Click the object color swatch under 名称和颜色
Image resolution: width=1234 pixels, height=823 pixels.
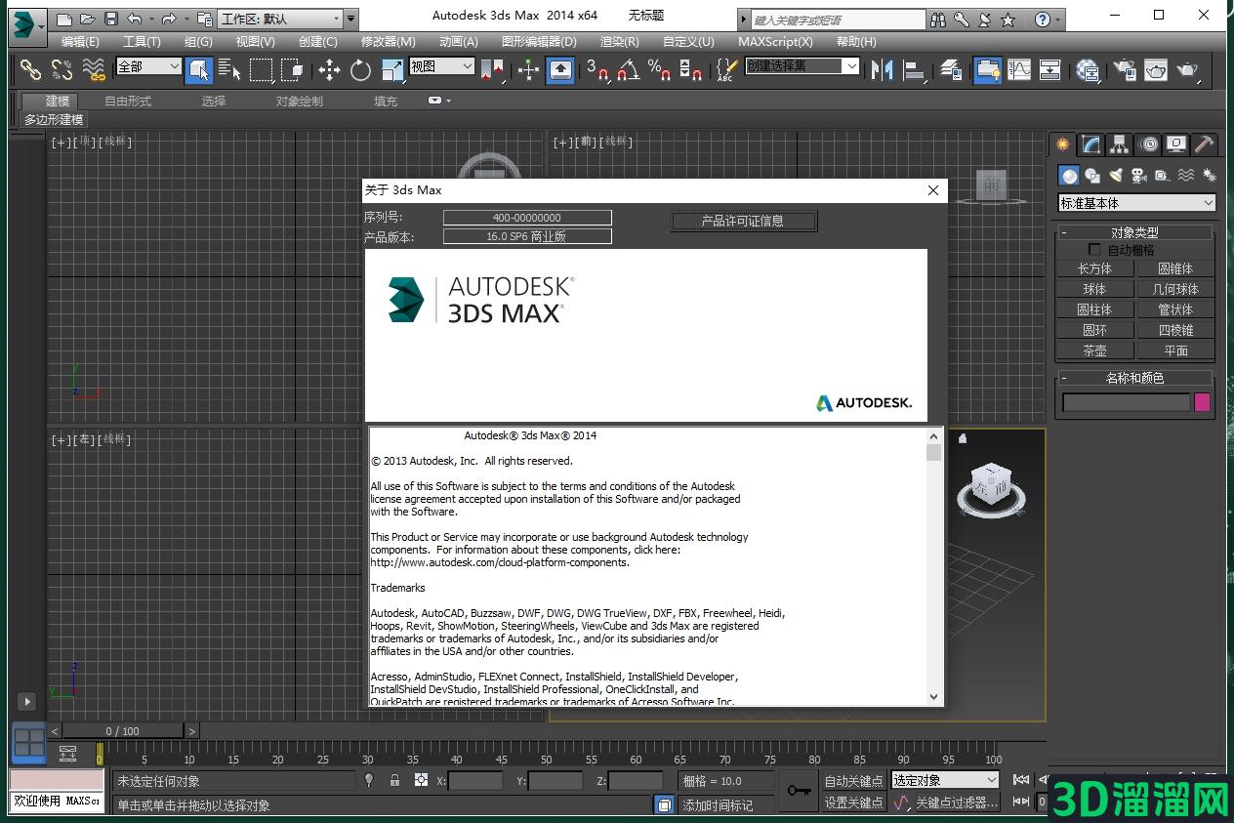(x=1202, y=402)
